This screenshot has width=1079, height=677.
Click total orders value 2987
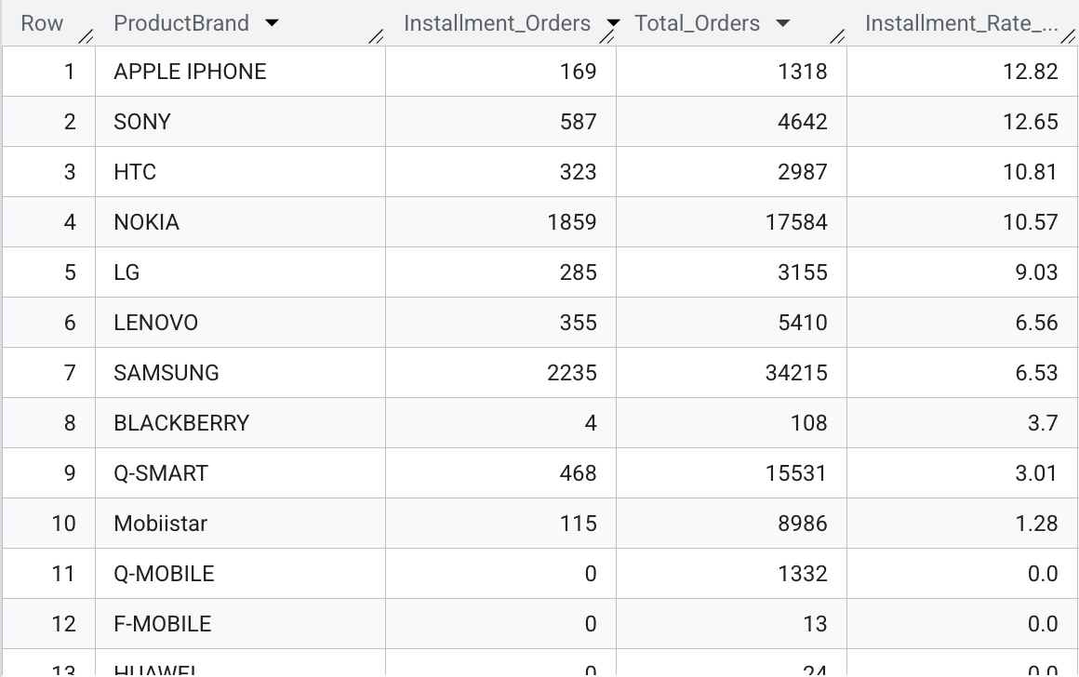pyautogui.click(x=803, y=172)
